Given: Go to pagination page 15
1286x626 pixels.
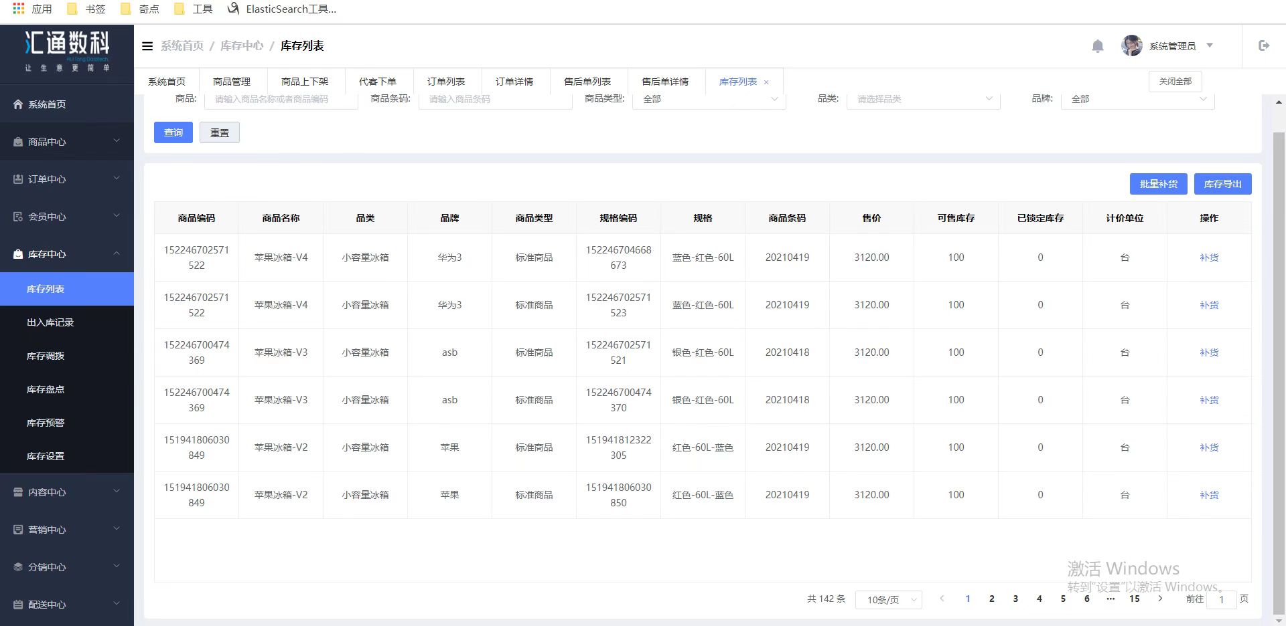Looking at the screenshot, I should (1135, 599).
